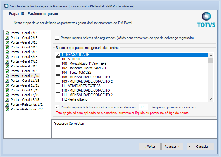Click the TOTVS logo in the header
The width and height of the screenshot is (221, 157).
pos(206,19)
